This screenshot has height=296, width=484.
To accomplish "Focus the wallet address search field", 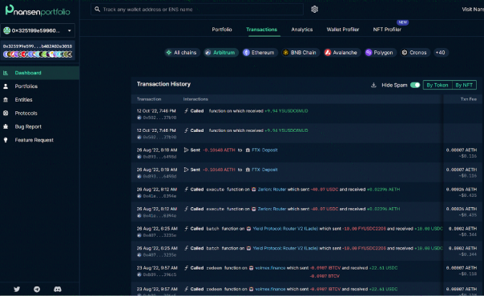I will (197, 10).
